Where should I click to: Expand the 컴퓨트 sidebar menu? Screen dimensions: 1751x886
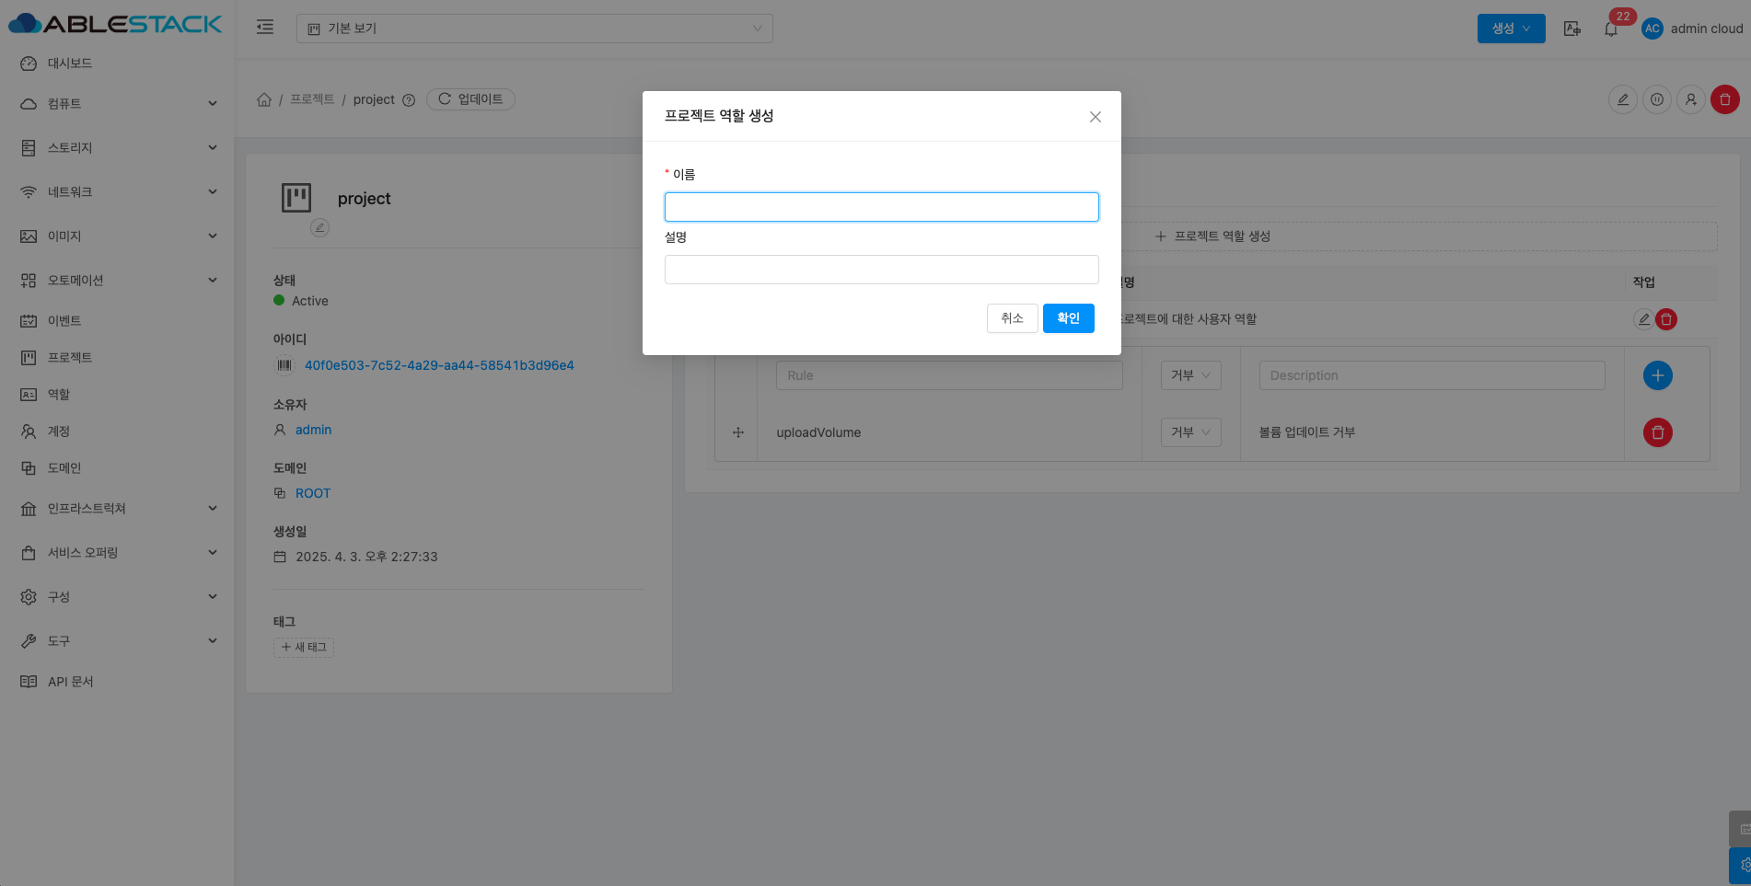click(120, 104)
